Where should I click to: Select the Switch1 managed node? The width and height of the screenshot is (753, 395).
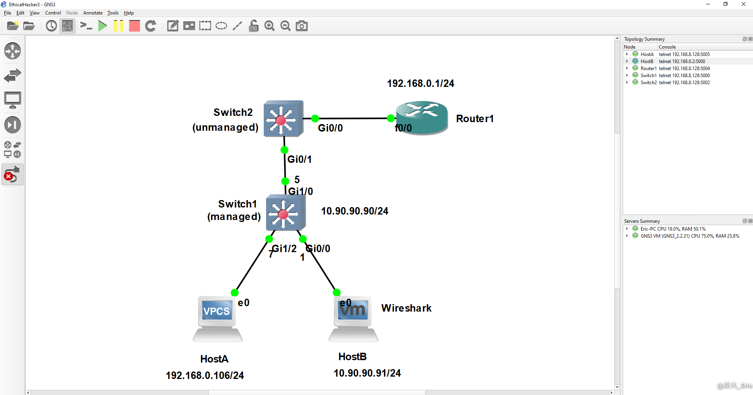pos(286,213)
